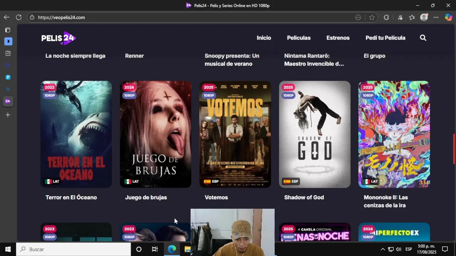This screenshot has width=456, height=256.
Task: Open Juego de Brujas poster
Action: 155,134
